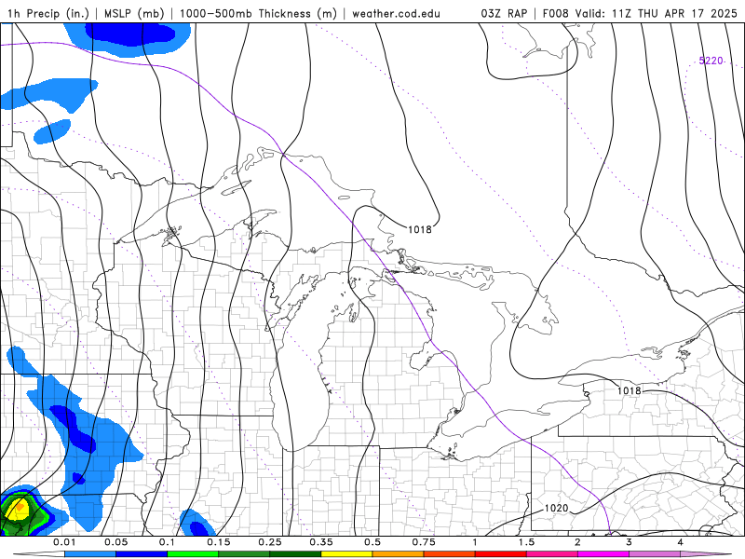The width and height of the screenshot is (745, 559).
Task: Click the '0.75' legend value
Action: [x=424, y=542]
